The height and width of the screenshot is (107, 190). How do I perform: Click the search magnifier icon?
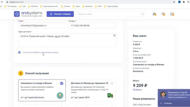pos(142,14)
